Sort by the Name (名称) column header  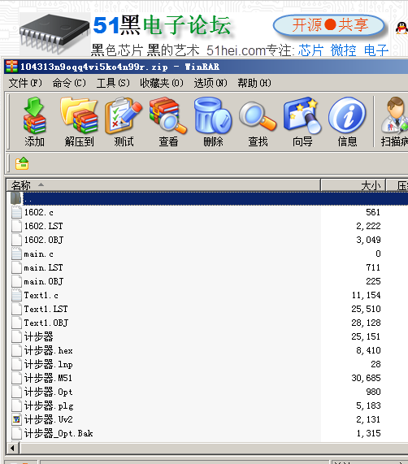tap(163, 185)
